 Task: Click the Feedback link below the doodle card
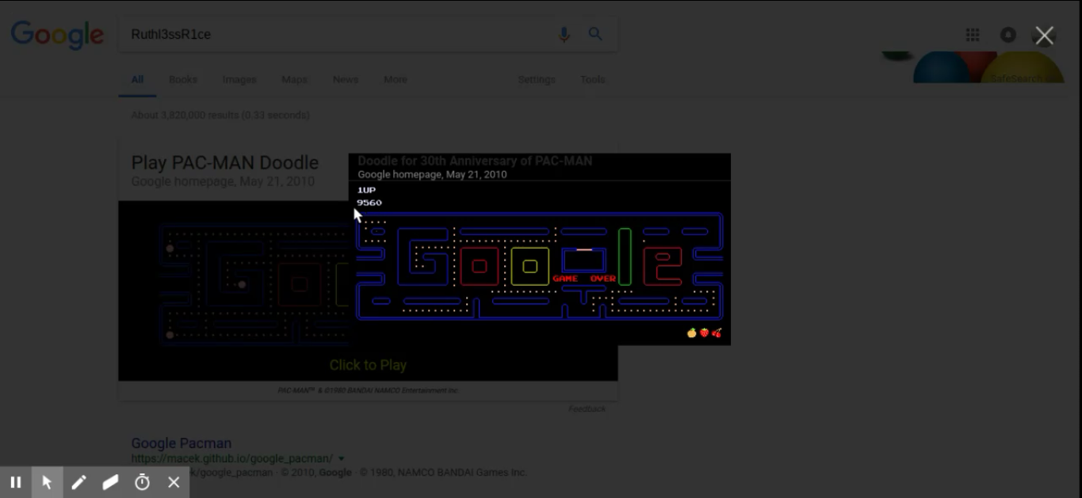[587, 409]
